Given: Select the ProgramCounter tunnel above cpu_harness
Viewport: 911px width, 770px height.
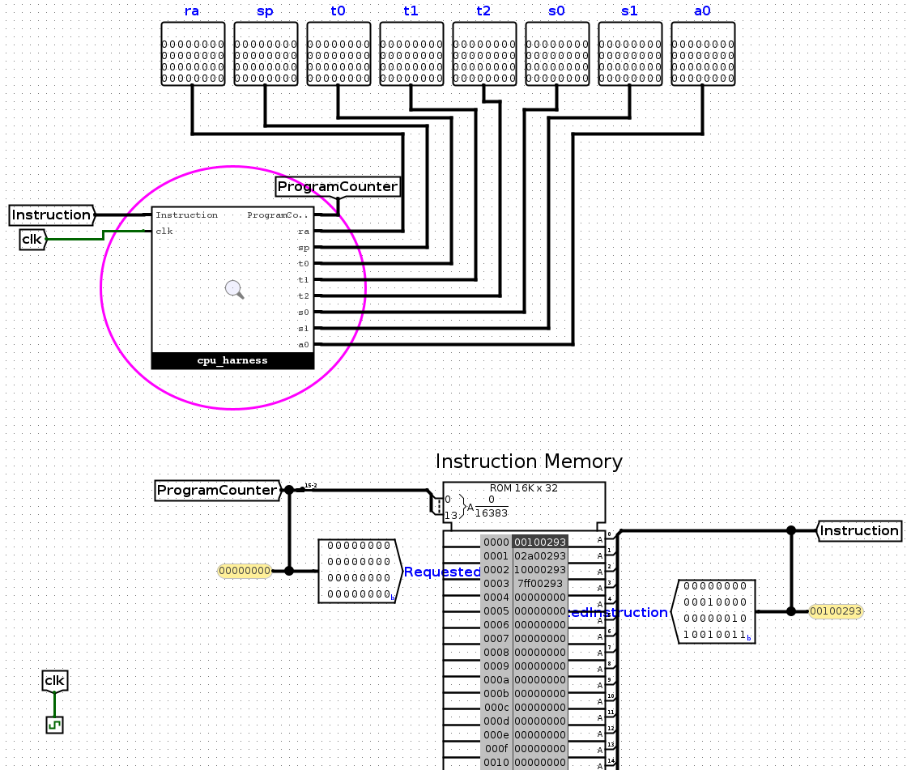Looking at the screenshot, I should point(338,186).
